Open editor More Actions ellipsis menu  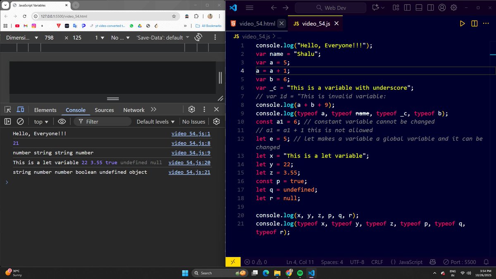[486, 24]
